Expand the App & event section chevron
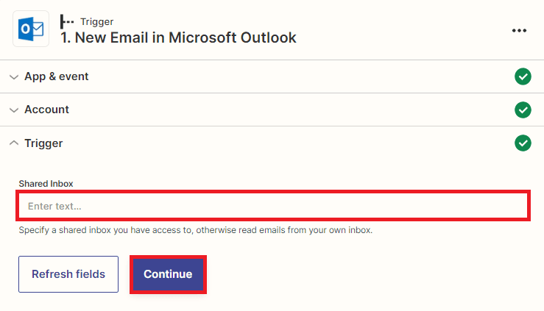Image resolution: width=544 pixels, height=311 pixels. (14, 76)
